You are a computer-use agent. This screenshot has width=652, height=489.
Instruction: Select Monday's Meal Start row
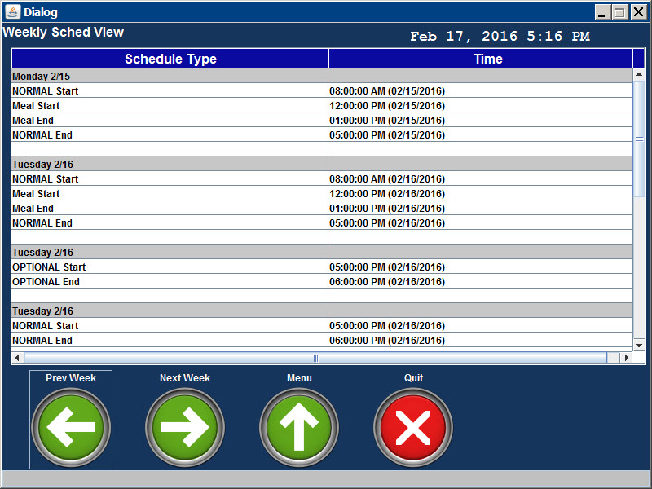tap(170, 106)
